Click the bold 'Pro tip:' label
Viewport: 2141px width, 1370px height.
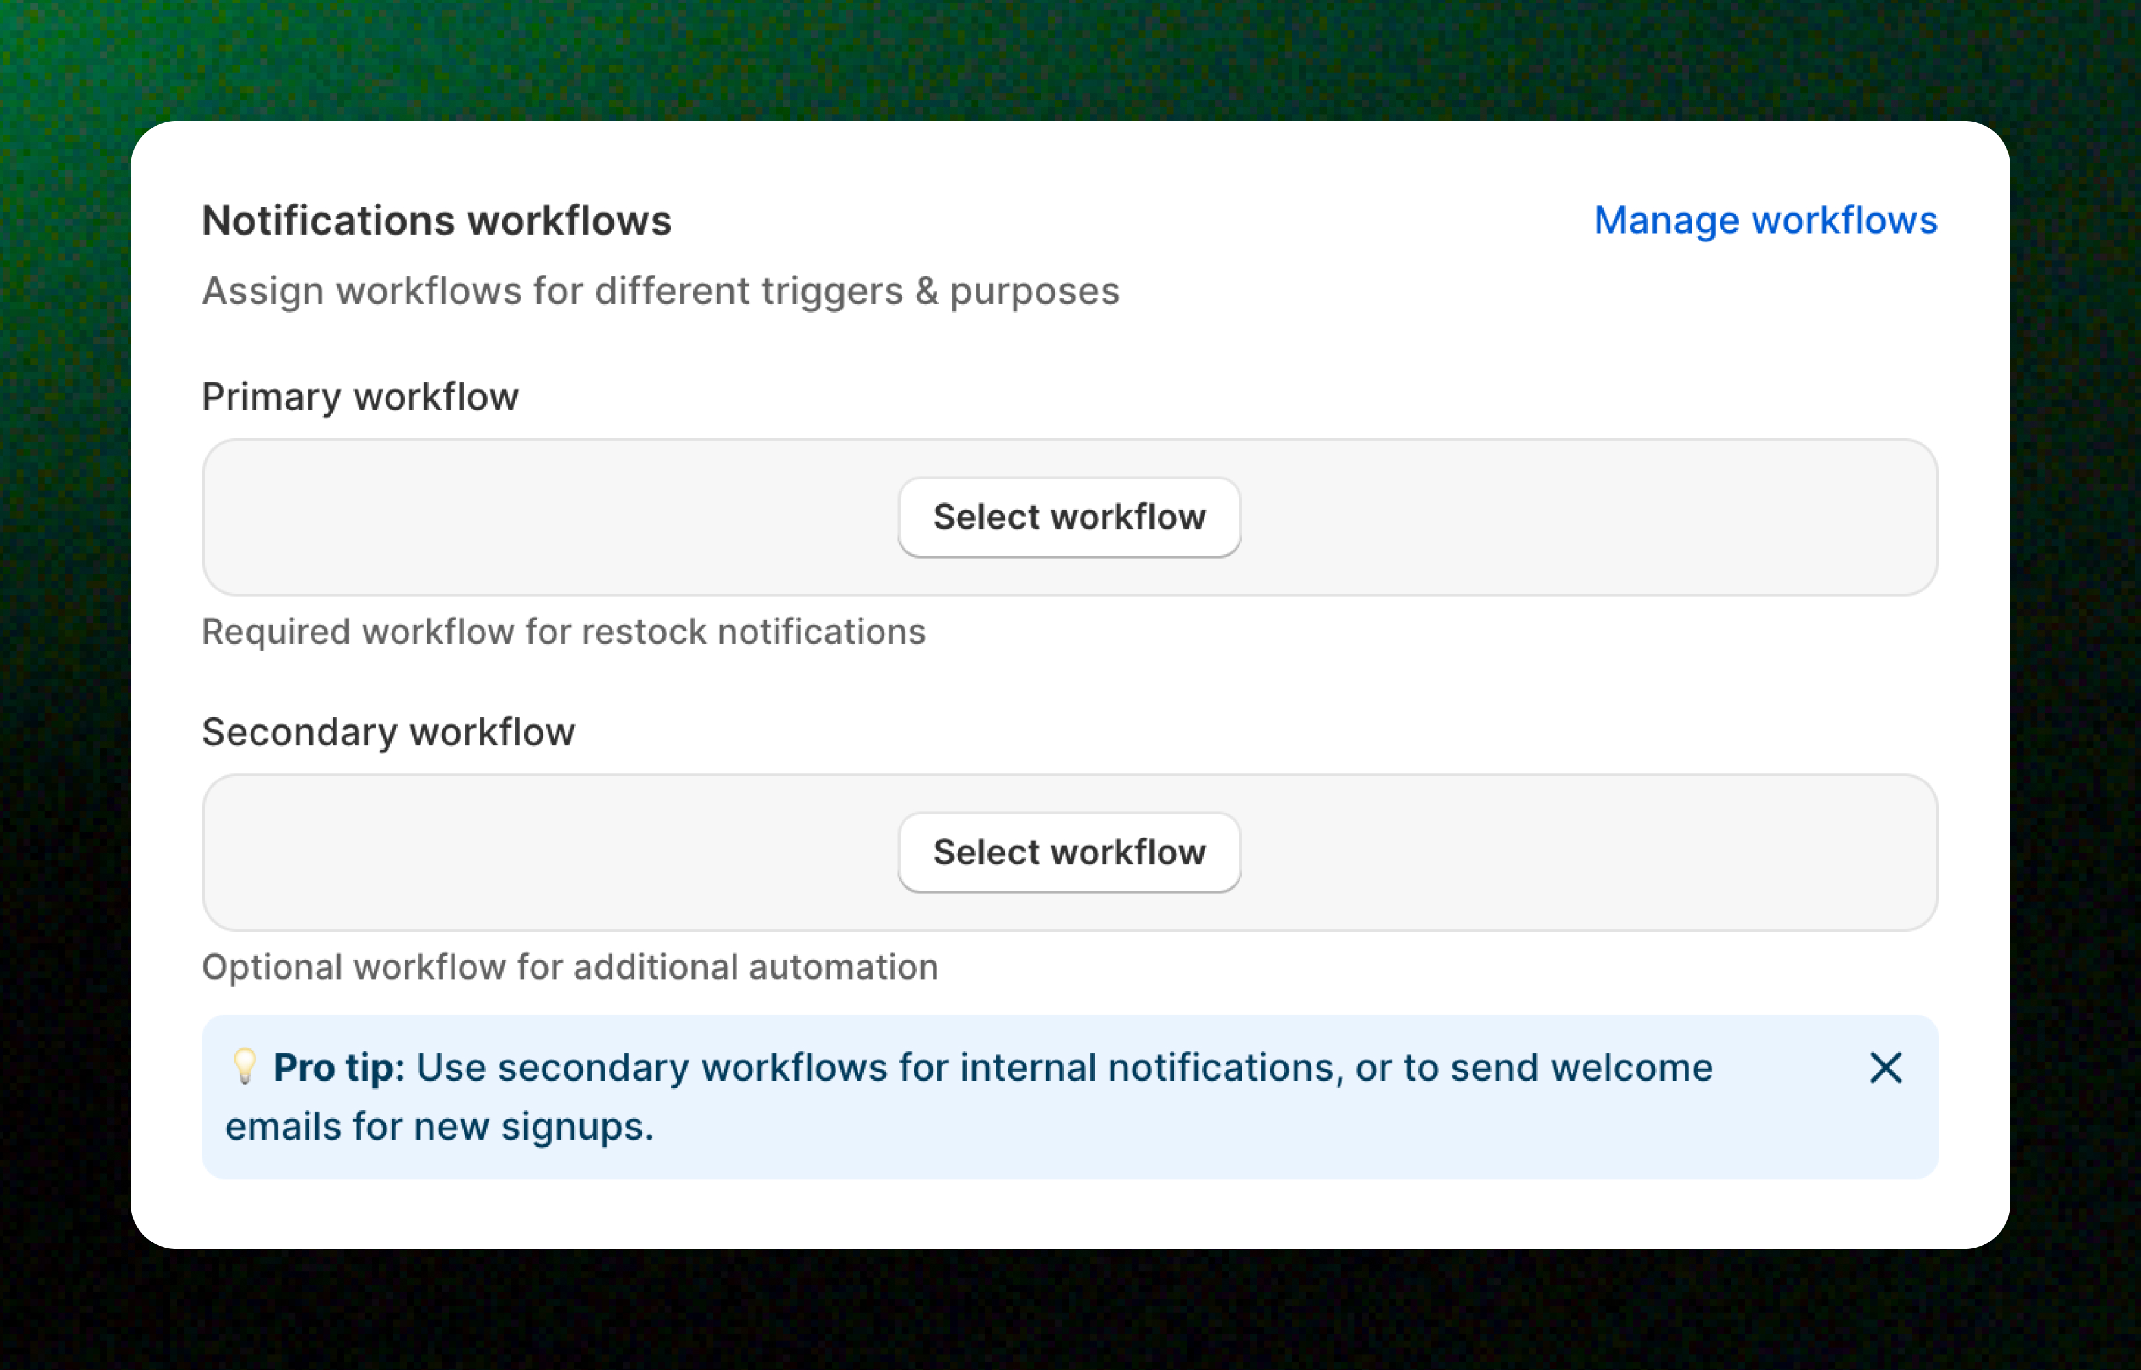coord(339,1068)
